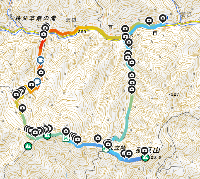
Task: Select the camera marker just above the bridge icon
Action: [x=66, y=131]
